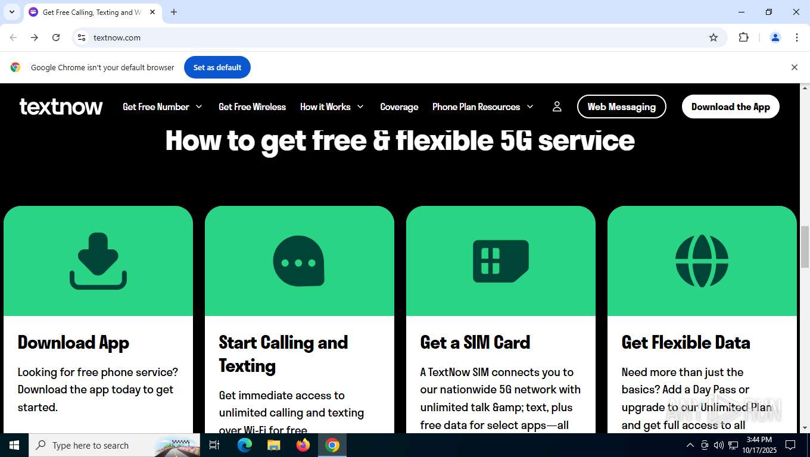Open the account profile icon
The height and width of the screenshot is (457, 810).
coord(557,107)
